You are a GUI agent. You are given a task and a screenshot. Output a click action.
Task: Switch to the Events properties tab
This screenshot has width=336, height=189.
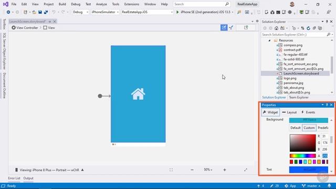pos(308,112)
